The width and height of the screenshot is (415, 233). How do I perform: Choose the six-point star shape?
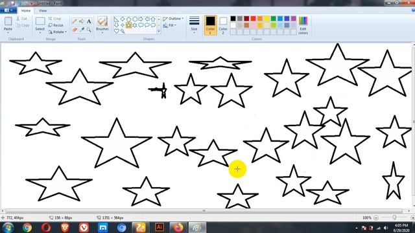click(135, 25)
